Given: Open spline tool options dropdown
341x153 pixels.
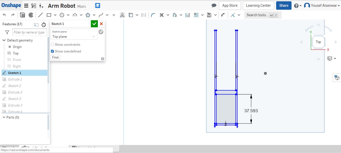Looking at the screenshot, I should point(107,15).
